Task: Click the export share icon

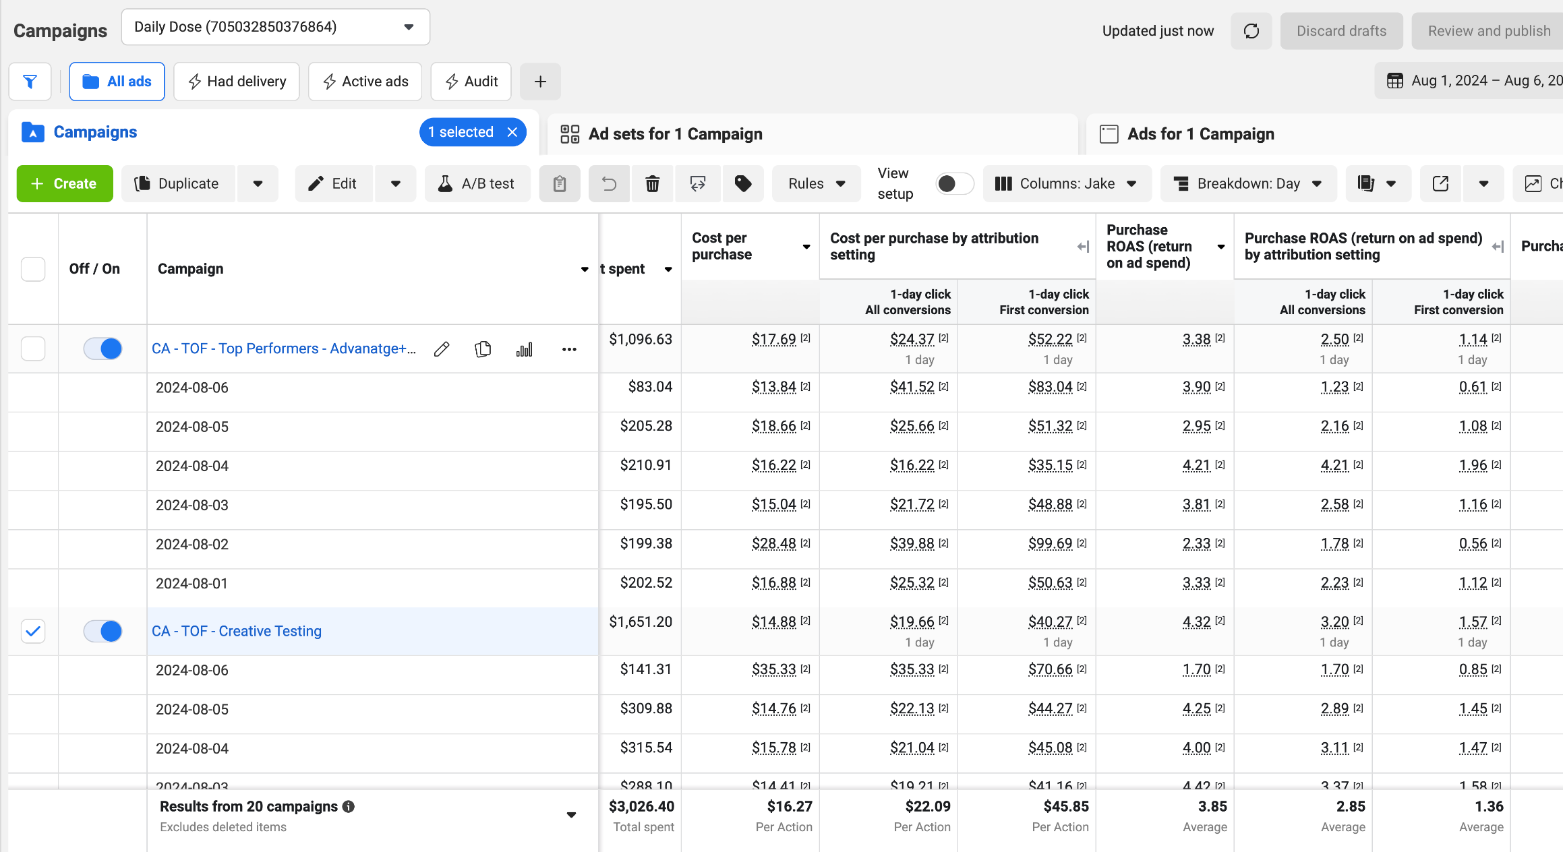Action: point(1440,183)
